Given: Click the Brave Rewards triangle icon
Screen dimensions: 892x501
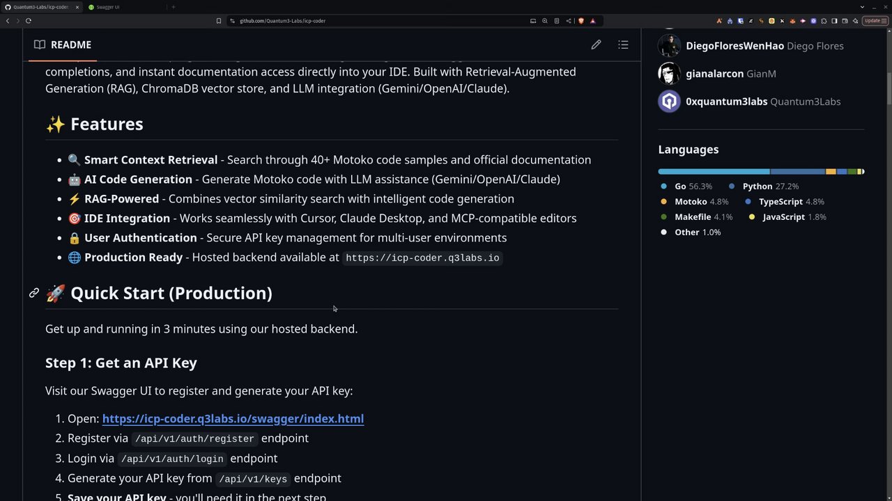Looking at the screenshot, I should tap(593, 21).
